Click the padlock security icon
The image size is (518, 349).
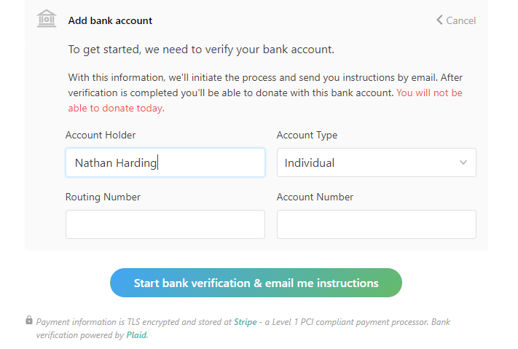point(29,321)
